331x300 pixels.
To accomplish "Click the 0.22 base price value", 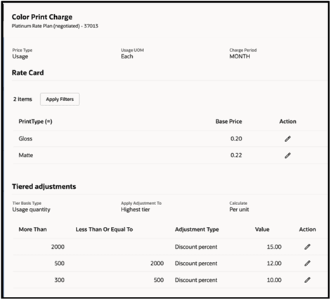I will pyautogui.click(x=236, y=155).
